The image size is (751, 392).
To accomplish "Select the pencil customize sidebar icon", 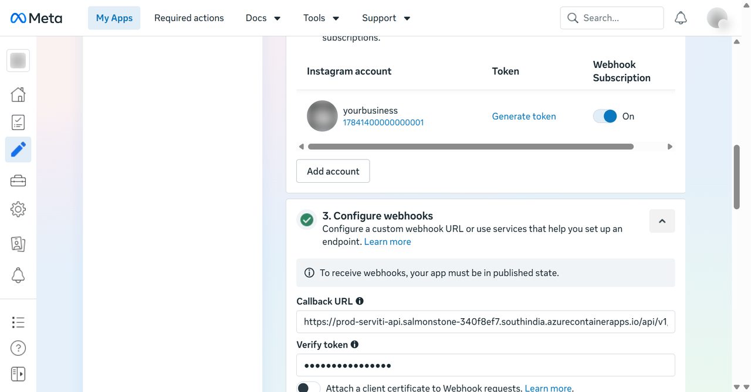I will pos(18,150).
